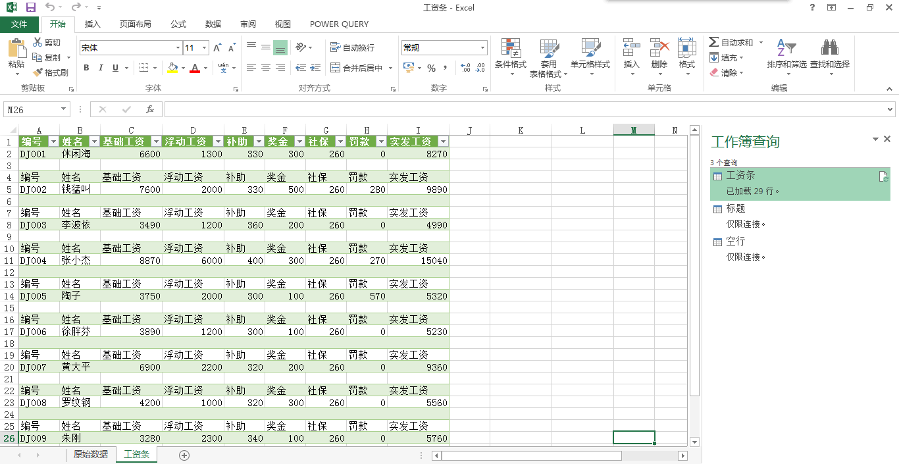Click the font color A icon
Viewport: 899px width, 464px height.
coord(195,68)
